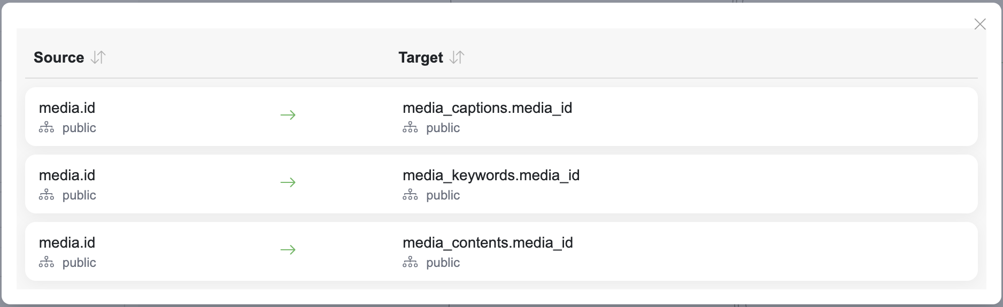Select media.id source in second row

point(67,175)
